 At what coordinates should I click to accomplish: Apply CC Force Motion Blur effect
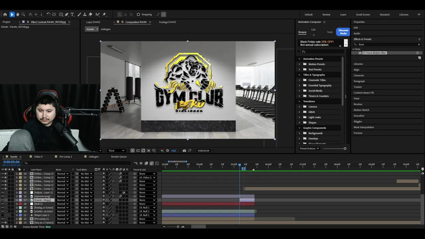[x=374, y=53]
